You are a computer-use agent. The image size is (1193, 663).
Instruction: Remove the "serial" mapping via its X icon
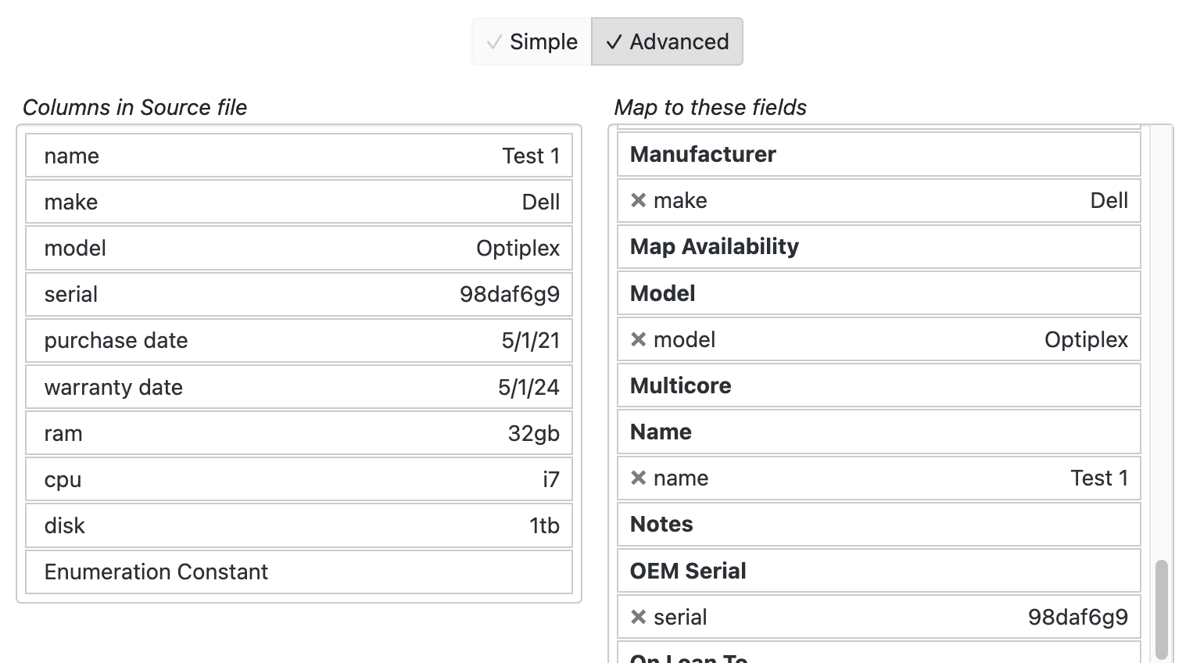click(x=639, y=617)
